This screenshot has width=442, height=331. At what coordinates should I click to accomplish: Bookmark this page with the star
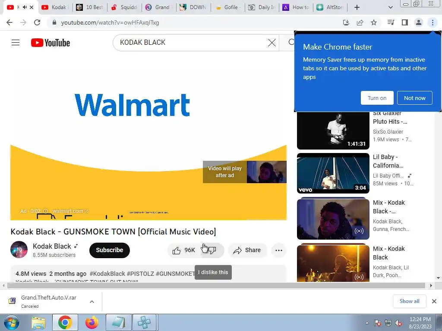click(374, 22)
